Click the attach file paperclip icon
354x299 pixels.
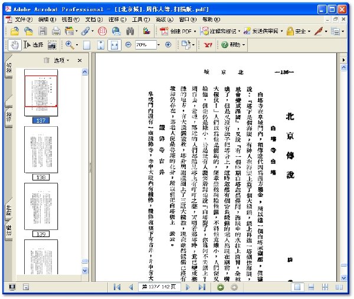tap(86, 31)
